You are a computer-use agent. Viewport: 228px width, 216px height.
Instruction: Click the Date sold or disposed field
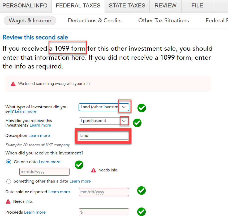coord(104,192)
